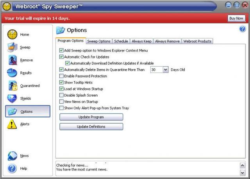This screenshot has width=250, height=179.
Task: Open the Help question mark sidebar icon
Action: tap(12, 168)
